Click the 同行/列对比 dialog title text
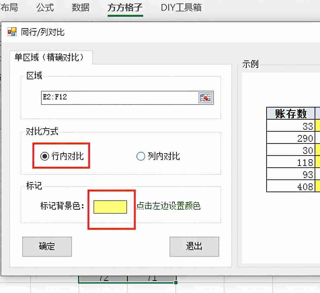Viewport: 320px width, 293px height. click(43, 32)
